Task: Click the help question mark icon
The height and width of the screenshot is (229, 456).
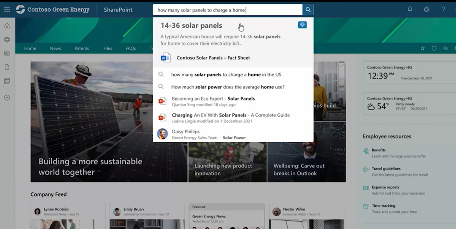Action: coord(443,9)
